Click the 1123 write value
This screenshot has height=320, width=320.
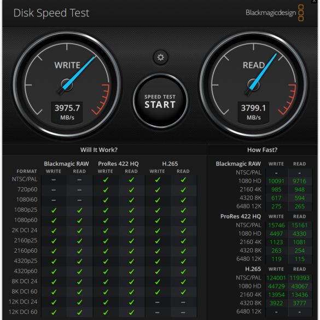pos(276,242)
